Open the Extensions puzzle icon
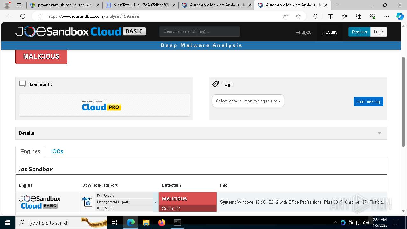 315,16
